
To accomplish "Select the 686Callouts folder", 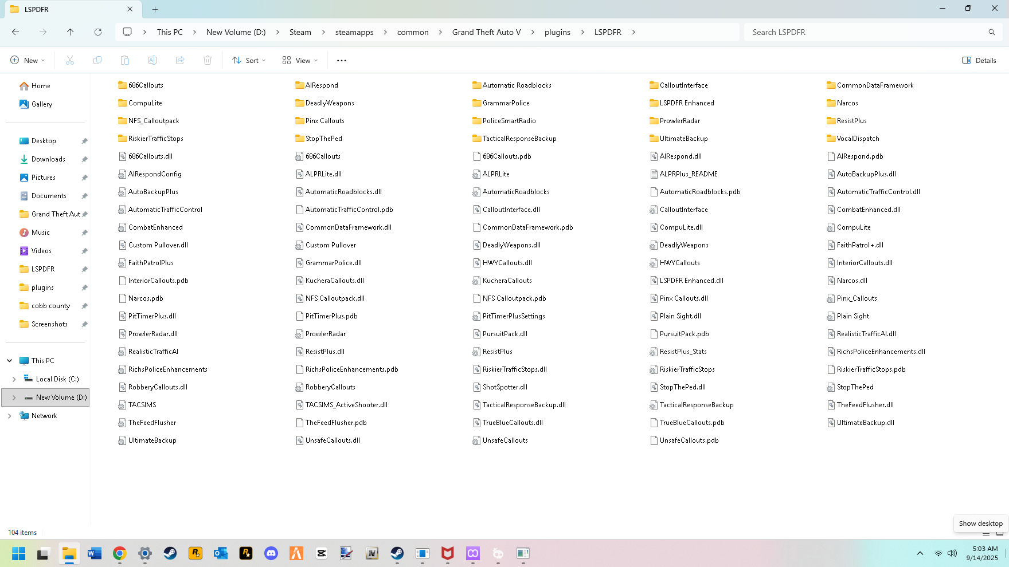I will tap(141, 85).
